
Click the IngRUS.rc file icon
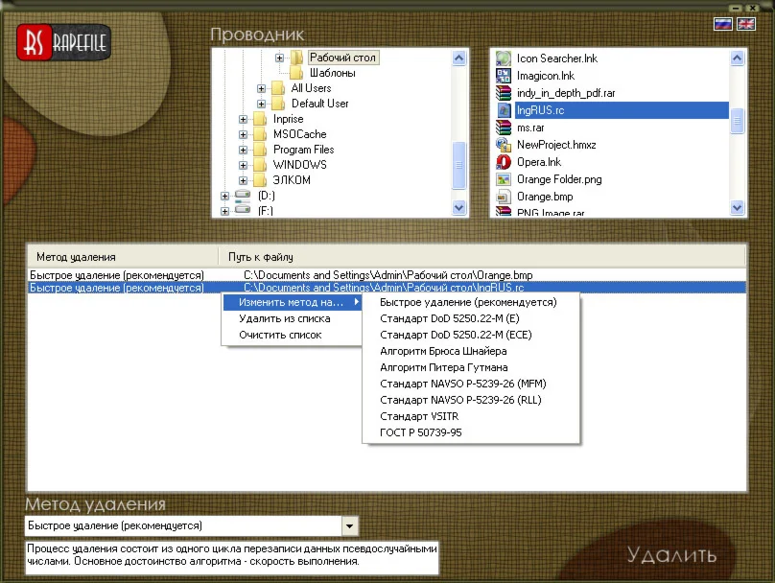click(x=504, y=110)
